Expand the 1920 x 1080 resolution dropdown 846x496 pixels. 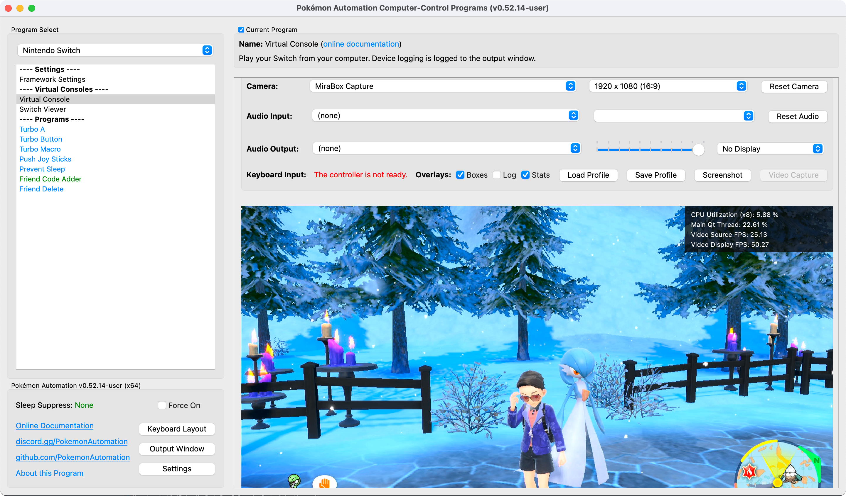coord(668,86)
